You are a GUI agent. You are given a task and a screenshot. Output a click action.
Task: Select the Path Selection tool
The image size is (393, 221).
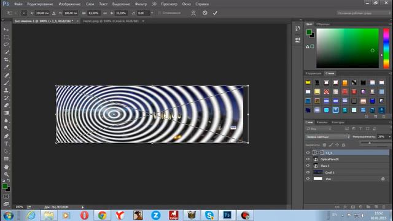tap(6, 151)
